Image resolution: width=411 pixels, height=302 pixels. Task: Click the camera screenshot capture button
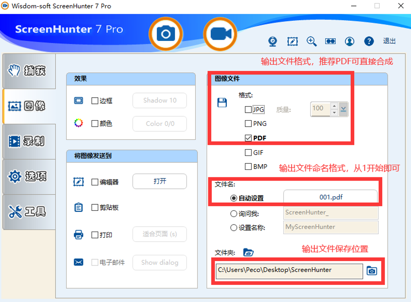(x=166, y=34)
